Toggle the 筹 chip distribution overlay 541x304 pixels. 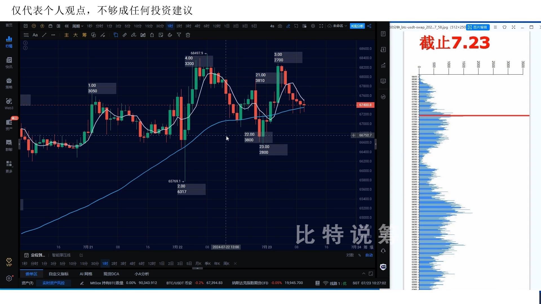tap(84, 35)
